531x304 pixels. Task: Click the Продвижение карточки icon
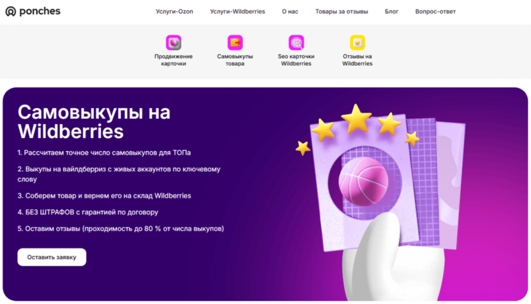point(174,43)
